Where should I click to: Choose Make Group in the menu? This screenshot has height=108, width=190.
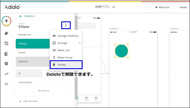click(66, 58)
